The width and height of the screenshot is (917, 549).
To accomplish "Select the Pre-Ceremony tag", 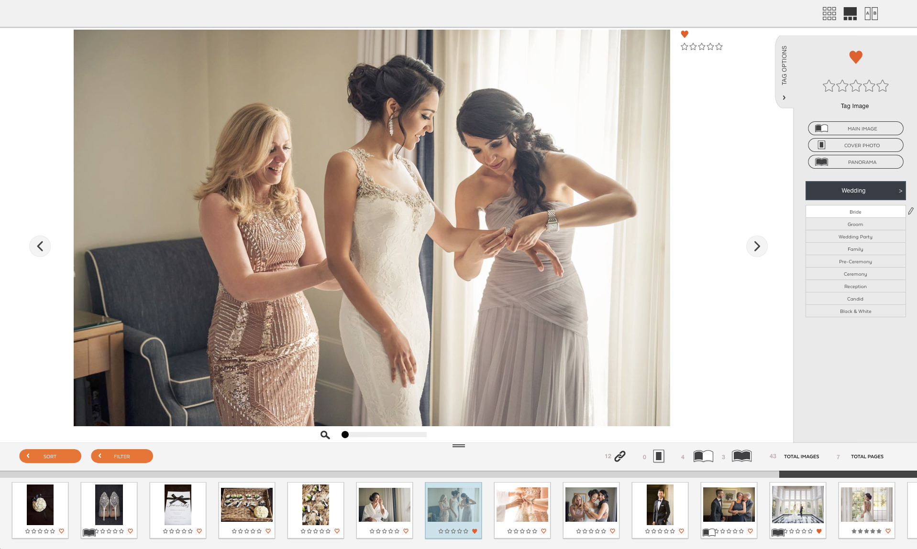I will (x=856, y=261).
